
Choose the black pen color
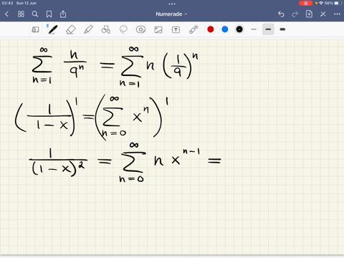[x=239, y=29]
